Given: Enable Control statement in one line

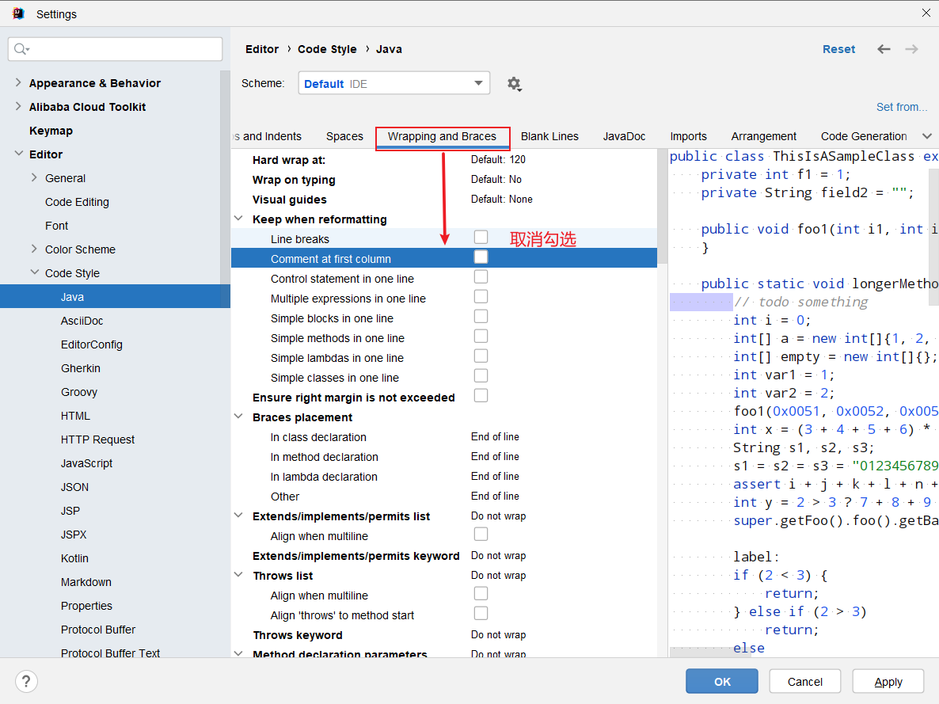Looking at the screenshot, I should pos(481,277).
